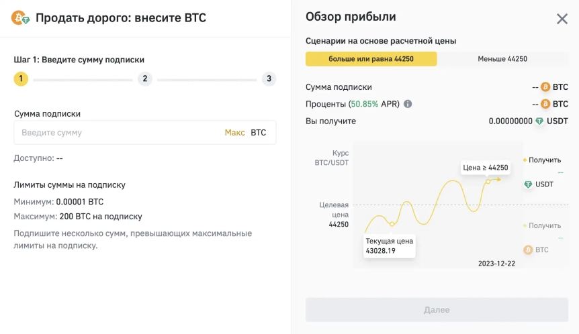Screen dimensions: 579x334
Task: Click the 50.85% APR value
Action: [363, 104]
